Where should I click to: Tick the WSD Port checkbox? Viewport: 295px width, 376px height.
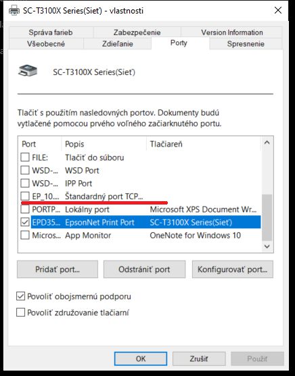click(25, 170)
